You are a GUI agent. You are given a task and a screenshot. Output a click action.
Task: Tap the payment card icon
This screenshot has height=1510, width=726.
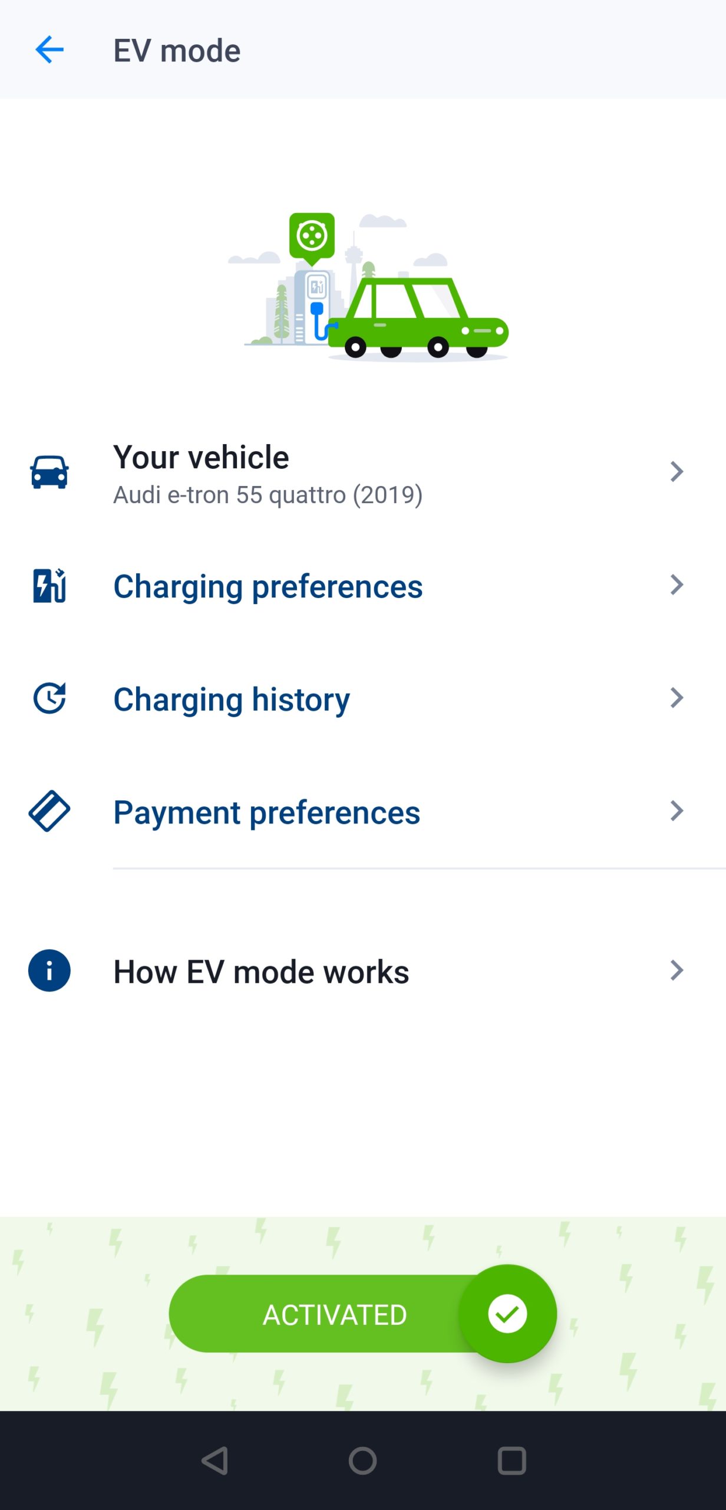(x=49, y=811)
